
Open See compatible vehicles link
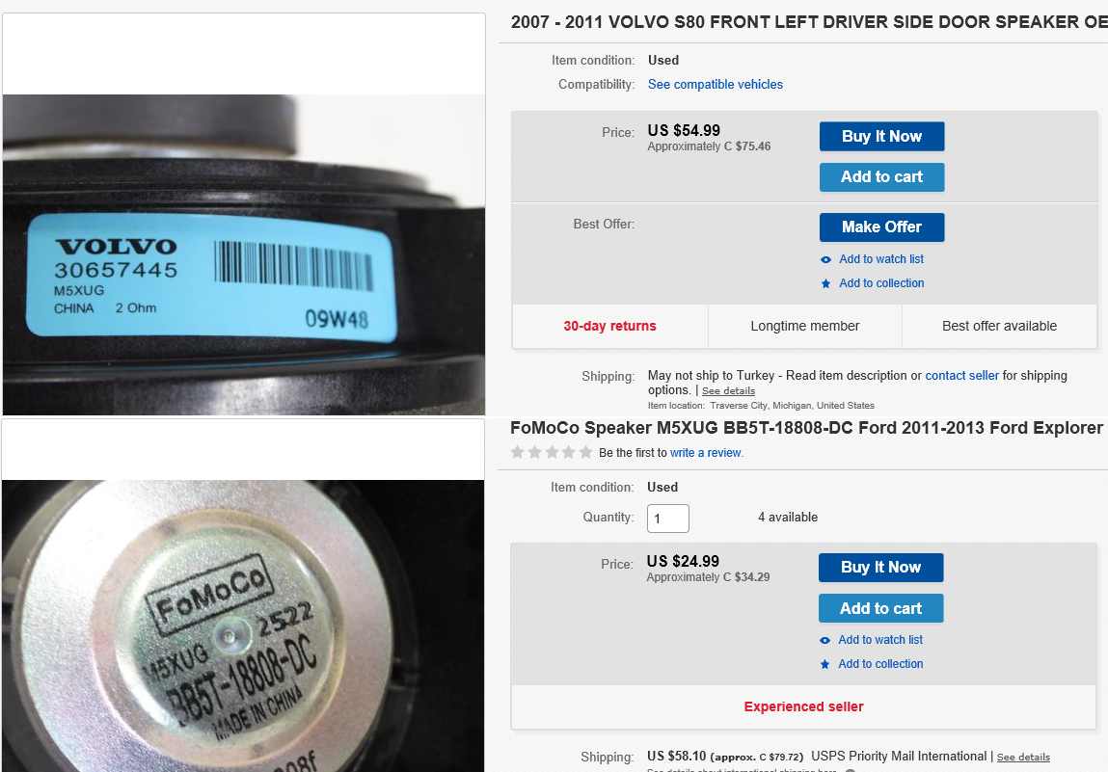tap(716, 85)
